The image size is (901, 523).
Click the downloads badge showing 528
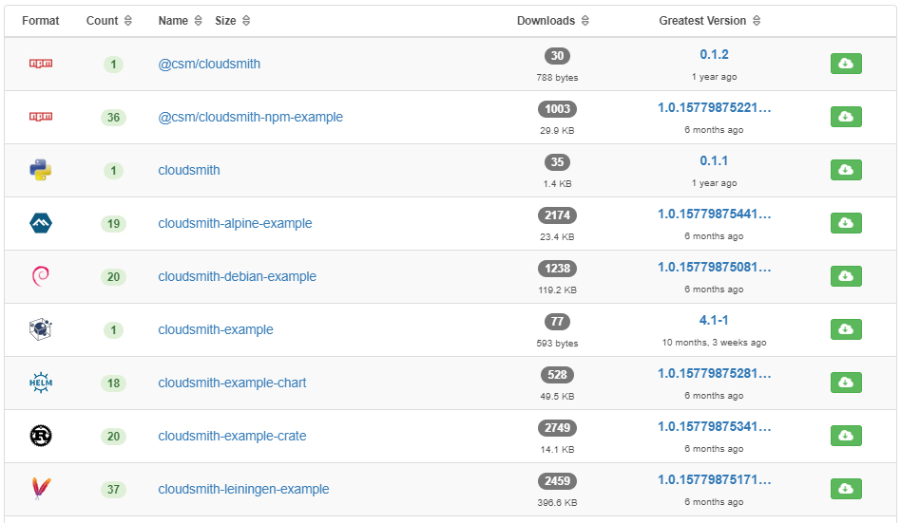(x=557, y=375)
